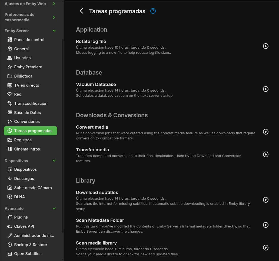Screen dimensions: 279x261
Task: Go back using the back arrow
Action: (x=81, y=11)
